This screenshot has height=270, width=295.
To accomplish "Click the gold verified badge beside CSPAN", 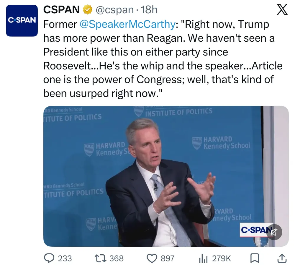I will [88, 10].
